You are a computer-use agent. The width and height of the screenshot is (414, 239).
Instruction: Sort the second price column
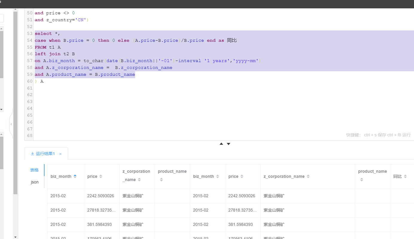(242, 176)
